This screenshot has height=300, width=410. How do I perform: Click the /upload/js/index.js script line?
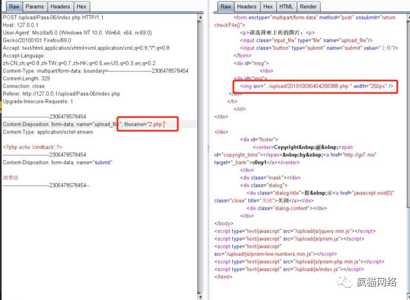click(289, 270)
